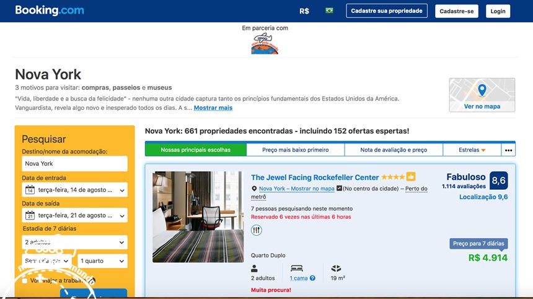Click the 'Cadastre sua propriedade' button
533x299 pixels.
click(386, 11)
